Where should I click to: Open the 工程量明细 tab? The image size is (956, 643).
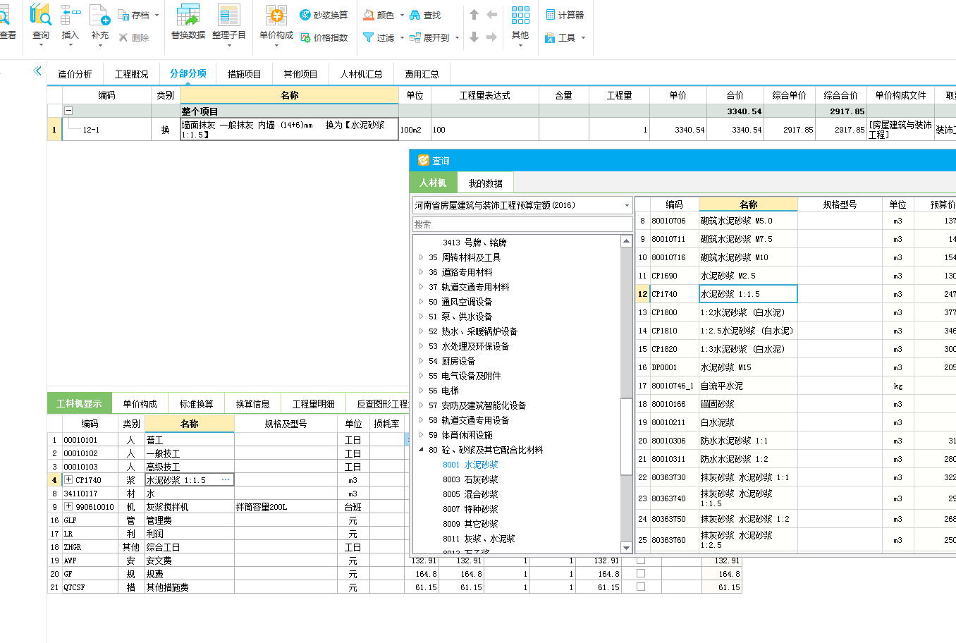(x=314, y=404)
